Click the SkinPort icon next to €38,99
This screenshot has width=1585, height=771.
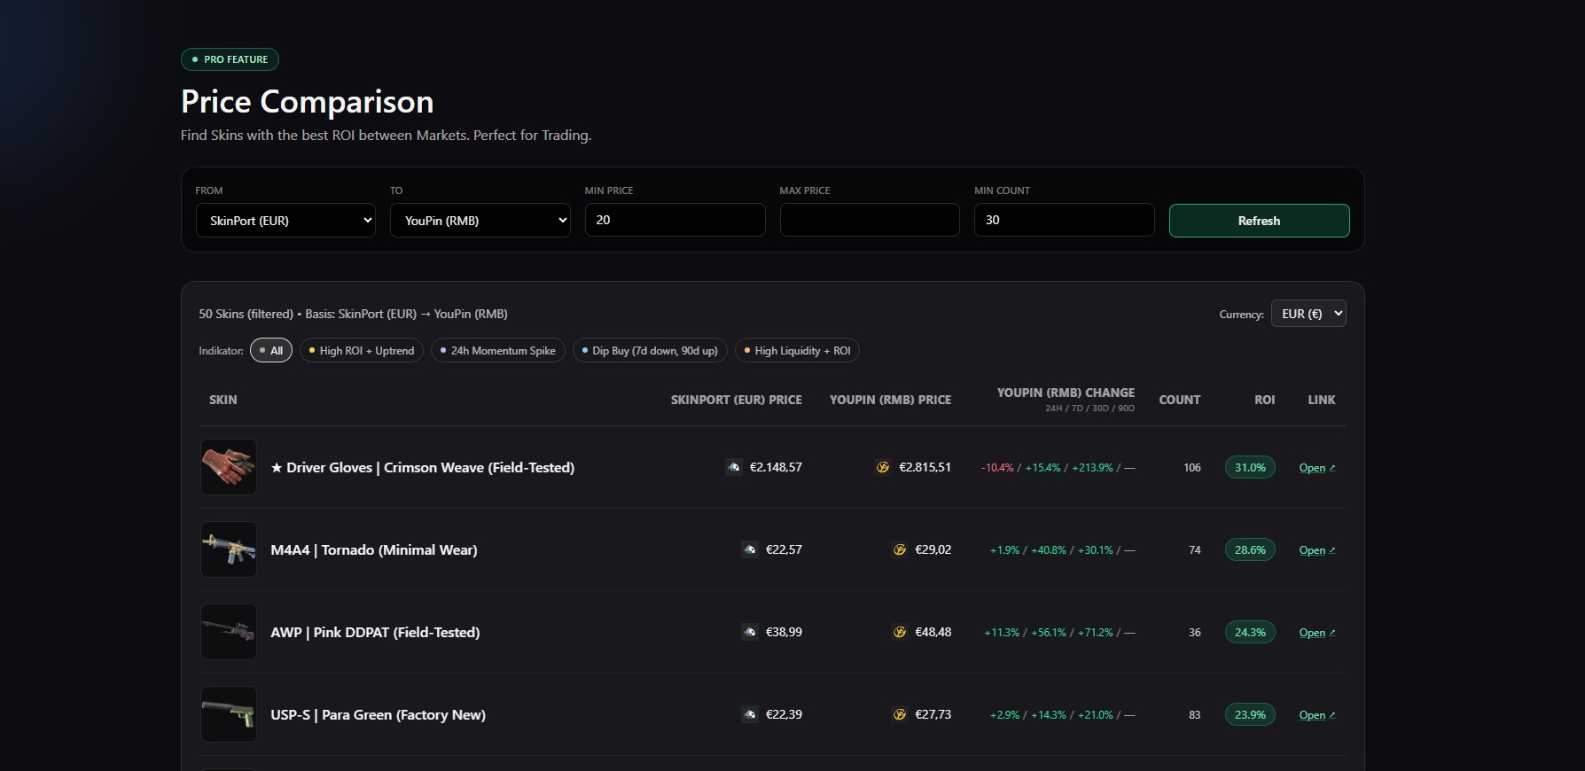coord(750,632)
